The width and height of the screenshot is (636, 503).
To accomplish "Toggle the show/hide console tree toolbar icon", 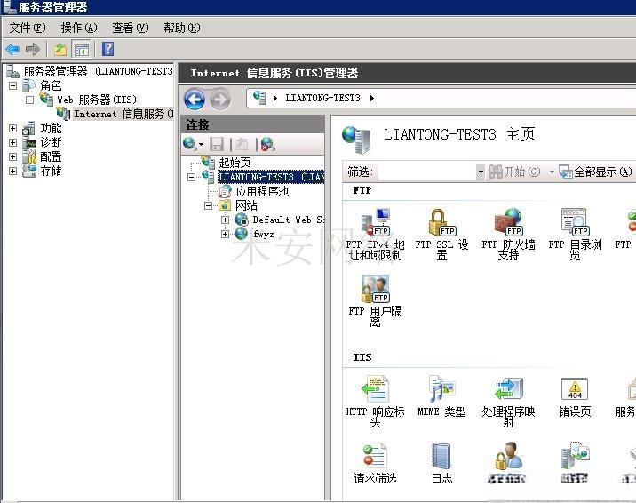I will tap(81, 50).
